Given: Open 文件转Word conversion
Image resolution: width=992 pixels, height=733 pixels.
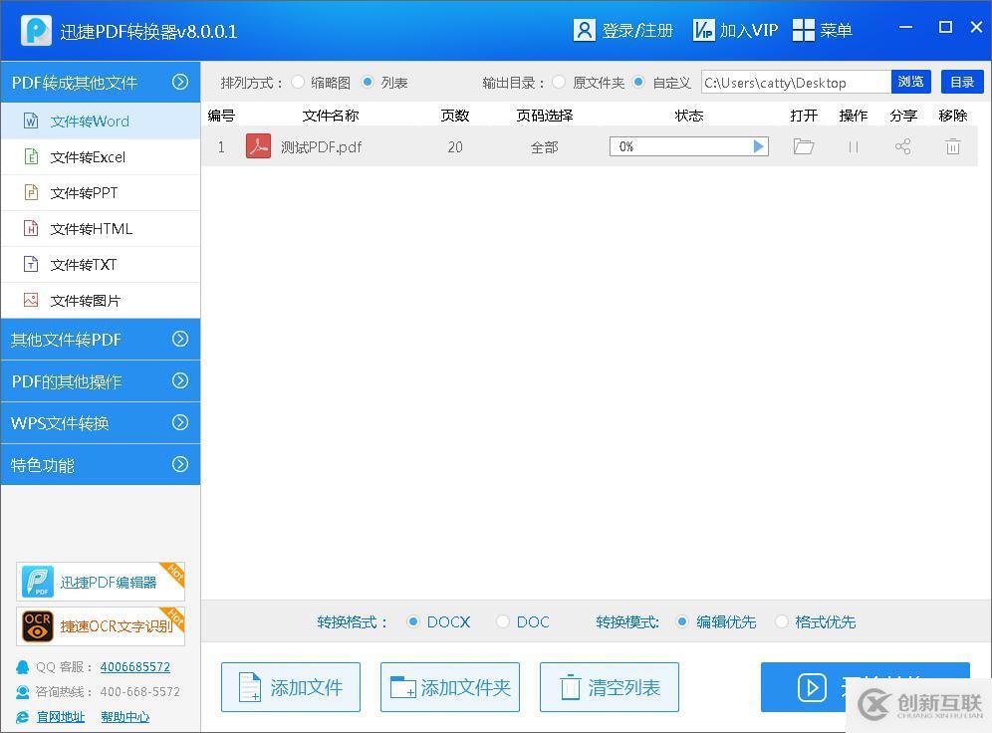Looking at the screenshot, I should (101, 121).
